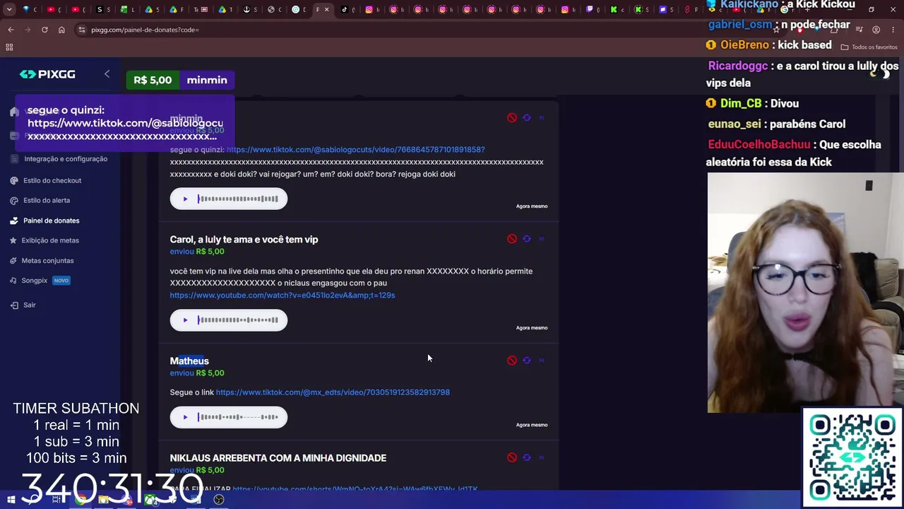Click the 'Carol, a luly te ama e você tem vip' title
The height and width of the screenshot is (509, 904).
pos(244,240)
